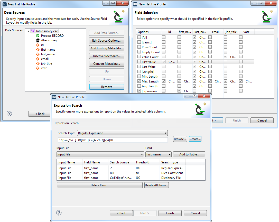Image resolution: width=279 pixels, height=222 pixels.
Task: Toggle the |Basics| option checkbox
Action: click(139, 42)
